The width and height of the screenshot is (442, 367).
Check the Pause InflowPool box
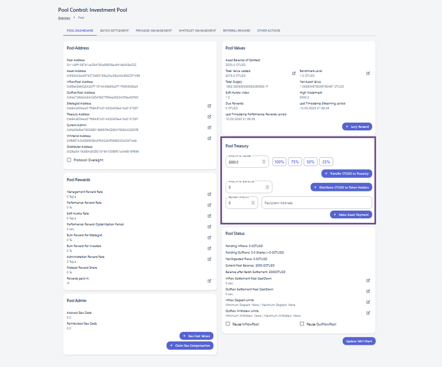pos(228,324)
